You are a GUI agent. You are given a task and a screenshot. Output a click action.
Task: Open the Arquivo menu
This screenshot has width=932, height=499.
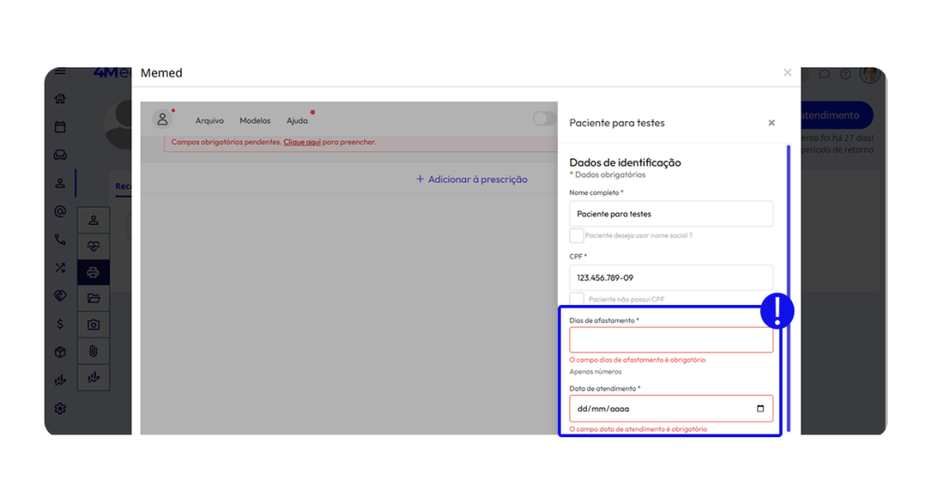pos(209,121)
